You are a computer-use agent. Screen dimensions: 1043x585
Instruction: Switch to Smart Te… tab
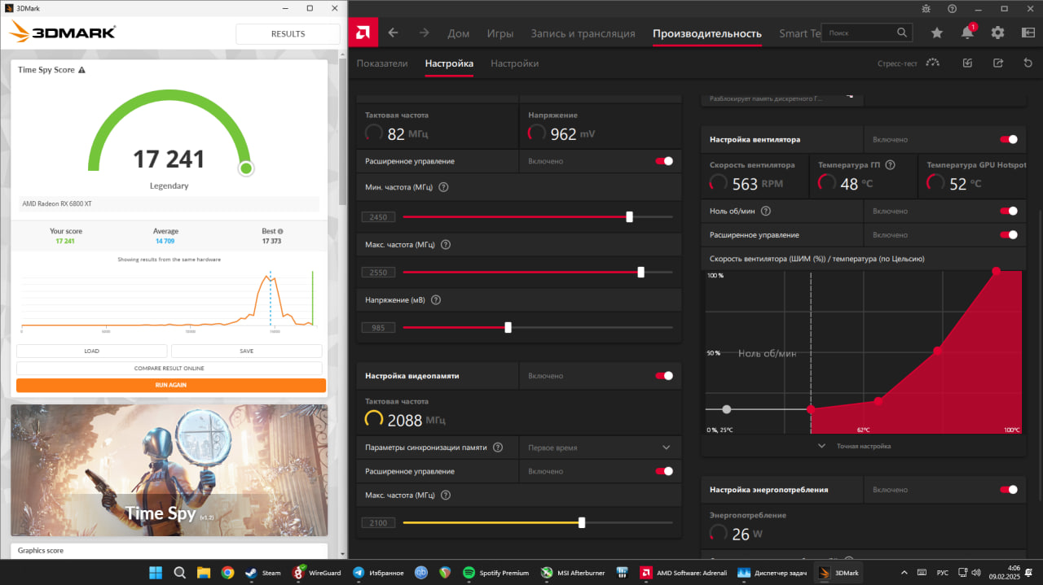point(799,33)
